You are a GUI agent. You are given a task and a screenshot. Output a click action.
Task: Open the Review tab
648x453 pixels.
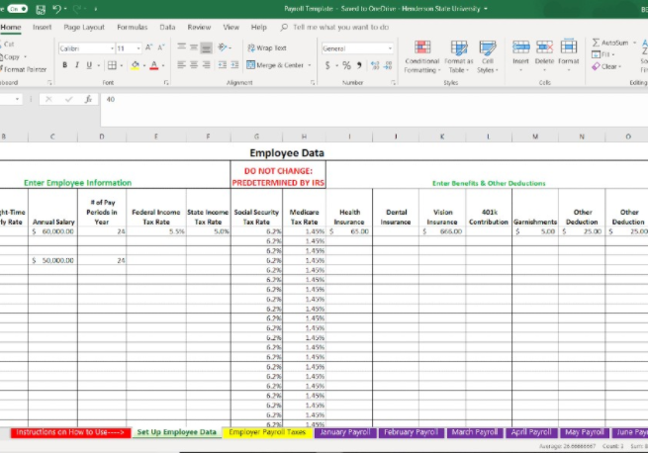click(199, 27)
